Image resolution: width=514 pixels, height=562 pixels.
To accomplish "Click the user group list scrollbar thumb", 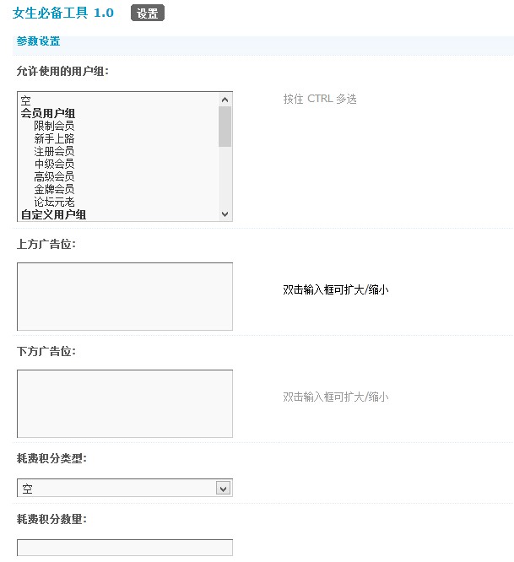I will [225, 127].
